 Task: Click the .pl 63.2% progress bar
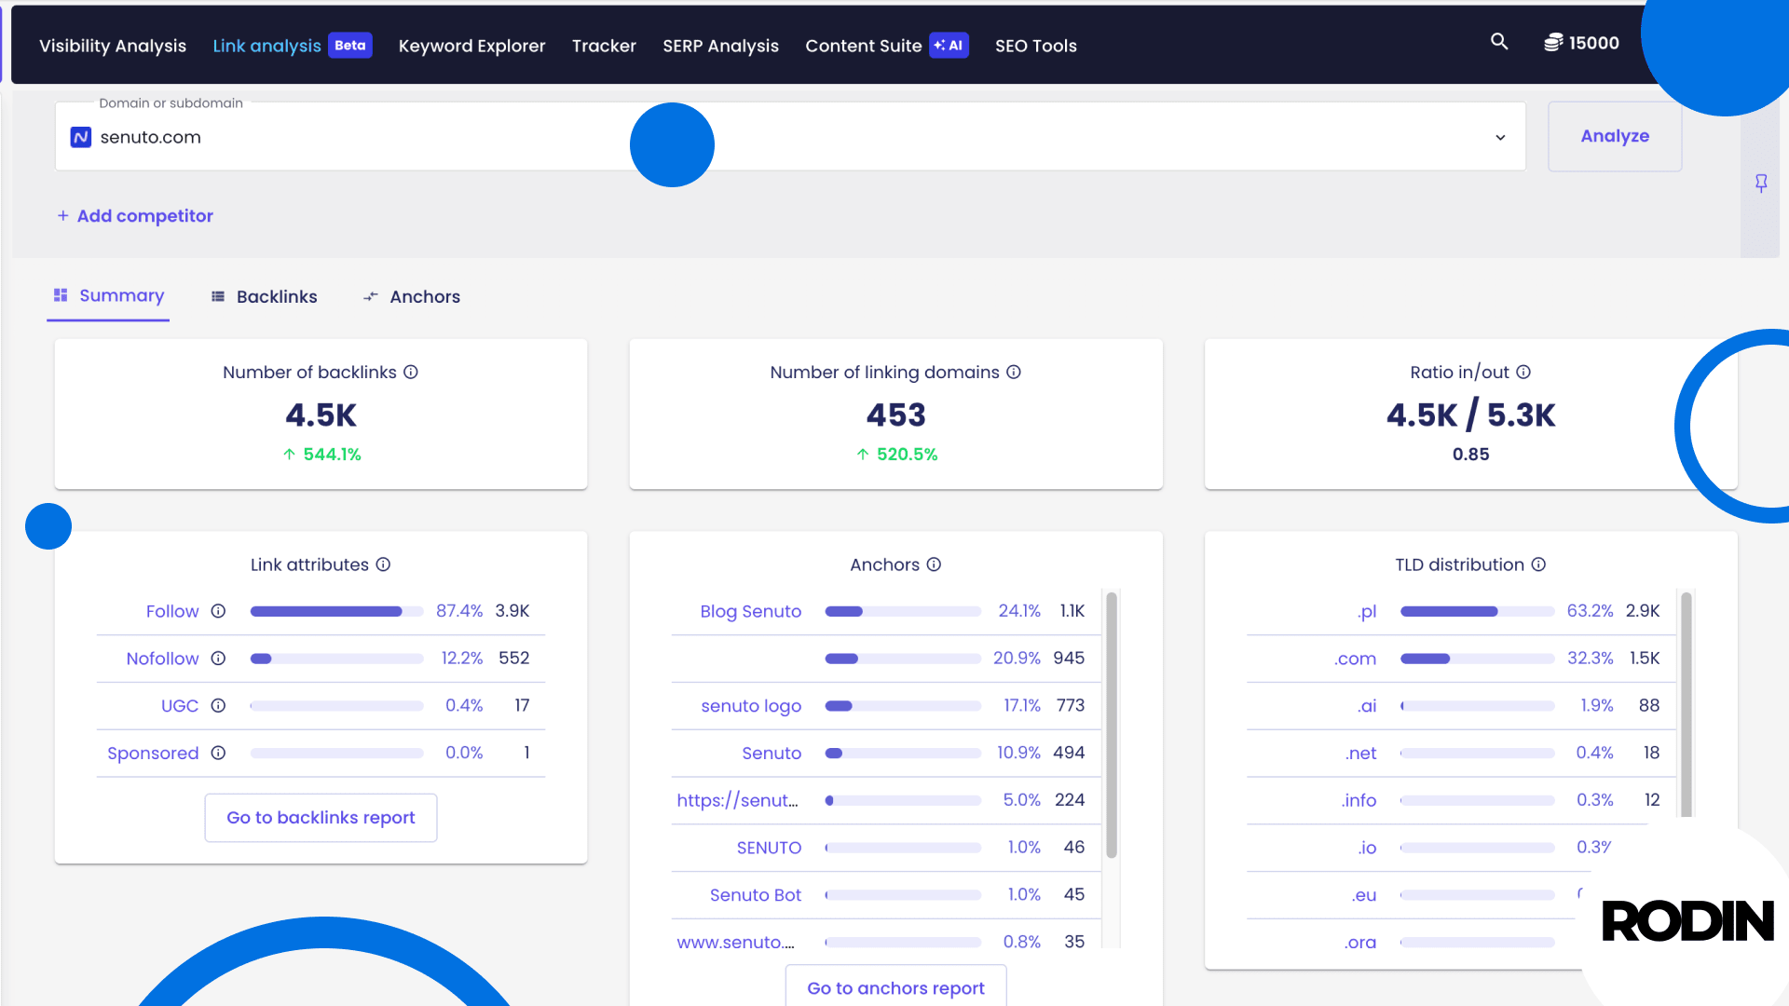point(1478,611)
